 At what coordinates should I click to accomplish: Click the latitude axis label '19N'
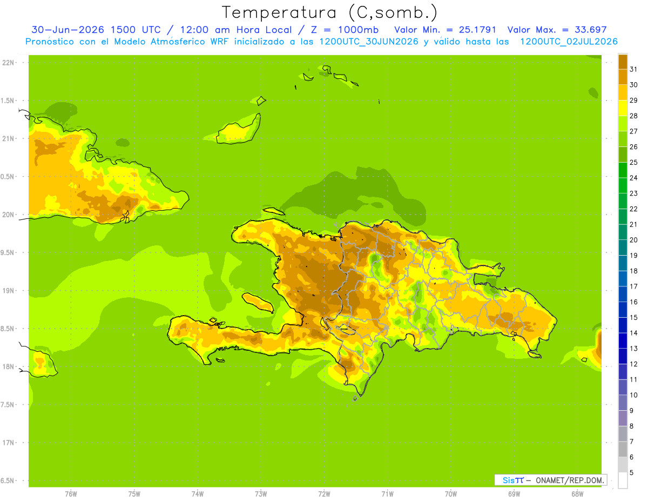tap(8, 291)
